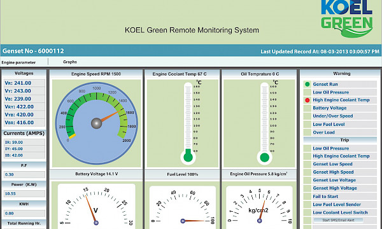Screen dimensions: 382x229
Task: Click the Fuel Level gauge
Action: coord(183,207)
